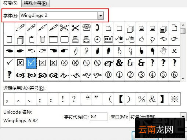This screenshot has width=187, height=140.
Task: Select the bold prohibition circle symbol
Action: click(98, 63)
